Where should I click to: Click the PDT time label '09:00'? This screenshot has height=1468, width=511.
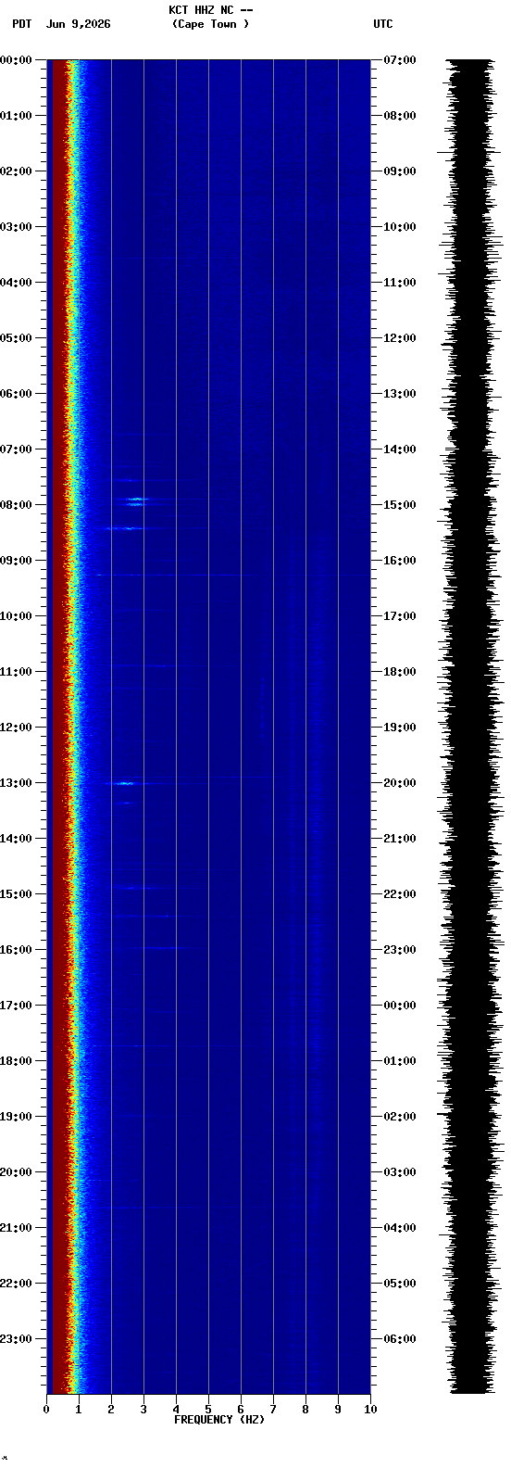tap(16, 561)
